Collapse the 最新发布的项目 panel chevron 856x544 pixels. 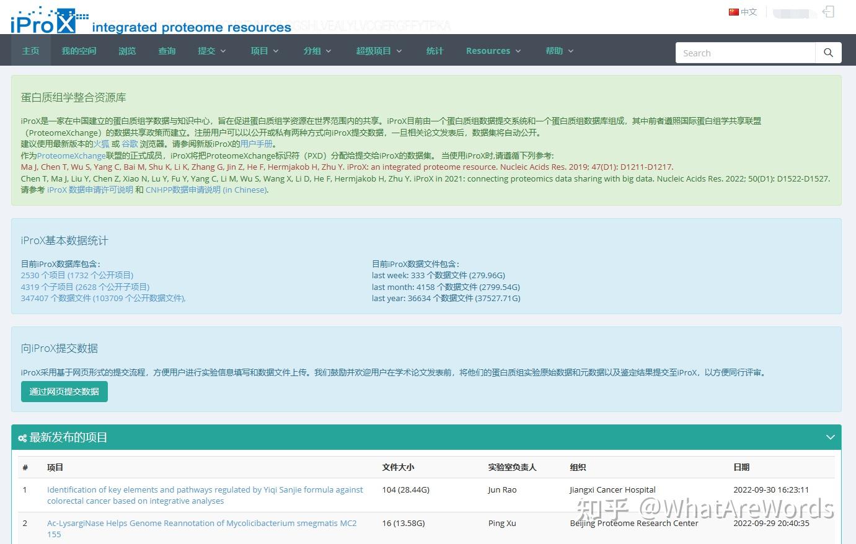point(831,437)
